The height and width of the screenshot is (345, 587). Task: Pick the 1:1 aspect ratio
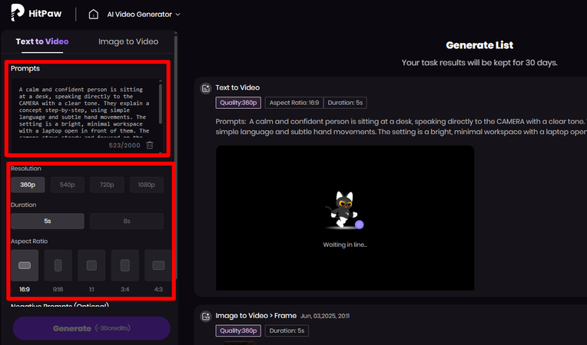point(91,265)
